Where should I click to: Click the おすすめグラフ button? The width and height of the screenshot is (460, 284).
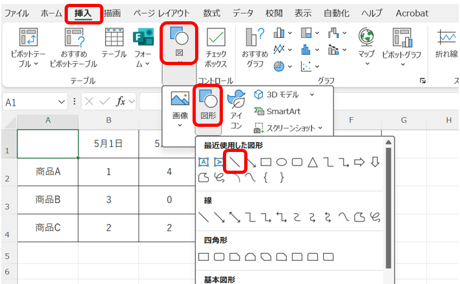point(255,48)
